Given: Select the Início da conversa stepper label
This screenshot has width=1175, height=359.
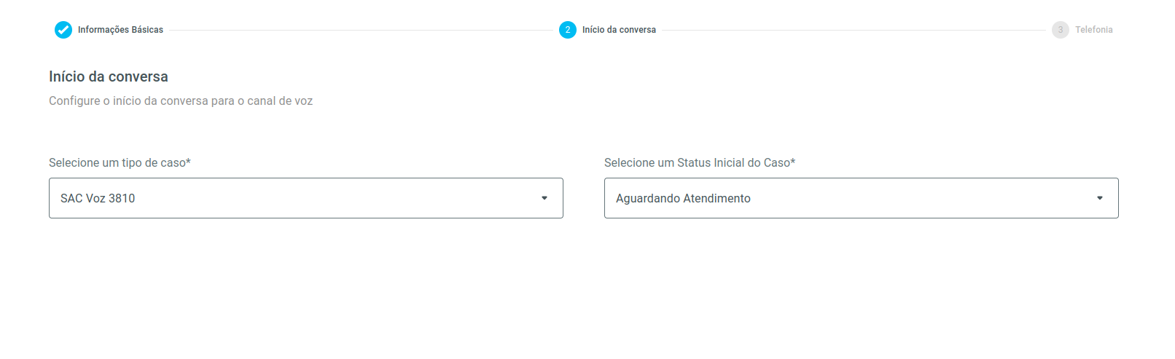Looking at the screenshot, I should (619, 30).
